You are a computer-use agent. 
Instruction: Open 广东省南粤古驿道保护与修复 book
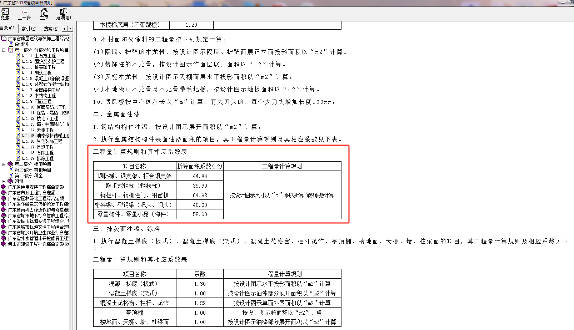coord(39,210)
